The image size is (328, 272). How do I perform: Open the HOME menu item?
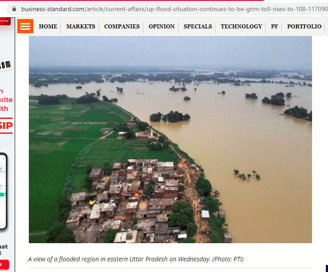pos(48,26)
